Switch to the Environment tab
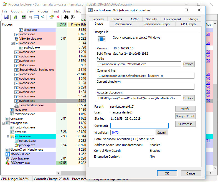Viewport: 218px width, 182px height. point(173,19)
